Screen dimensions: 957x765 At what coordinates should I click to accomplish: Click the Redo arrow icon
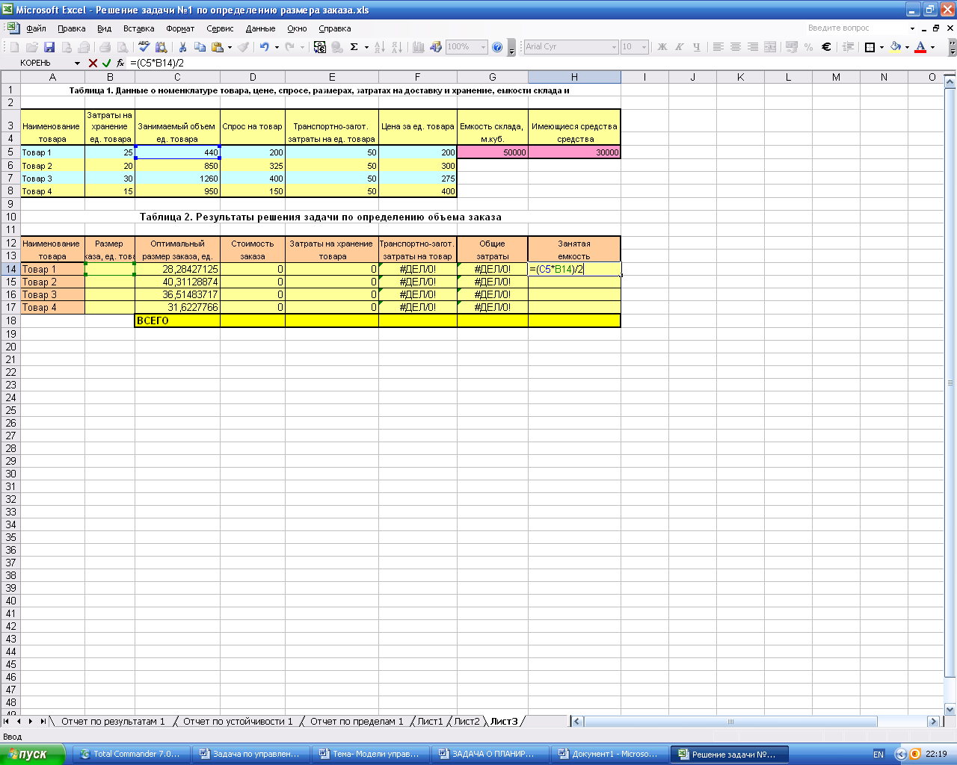[x=289, y=46]
